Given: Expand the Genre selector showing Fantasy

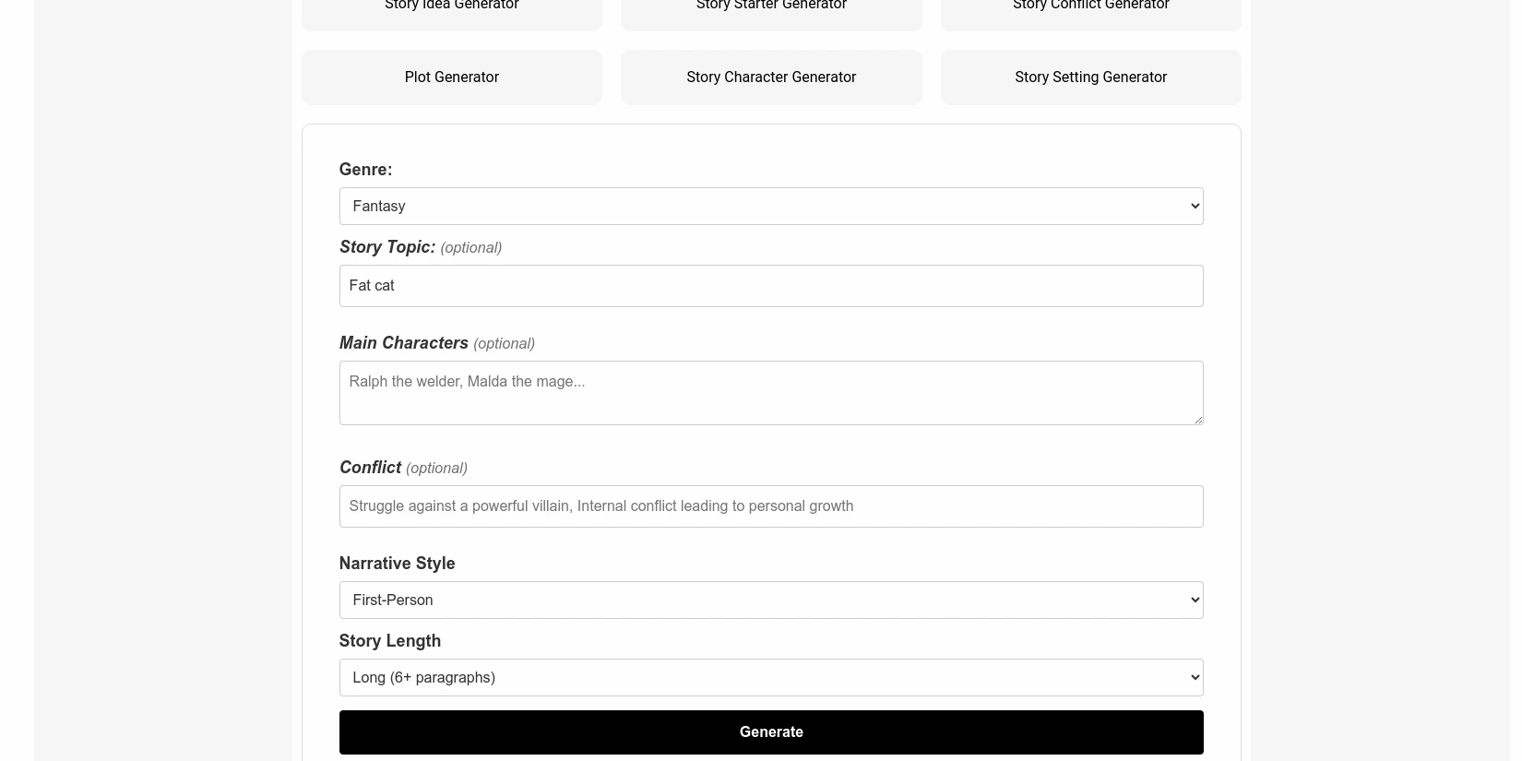Looking at the screenshot, I should (771, 206).
